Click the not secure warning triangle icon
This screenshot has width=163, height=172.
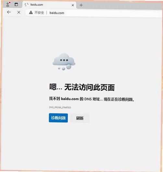pos(31,12)
